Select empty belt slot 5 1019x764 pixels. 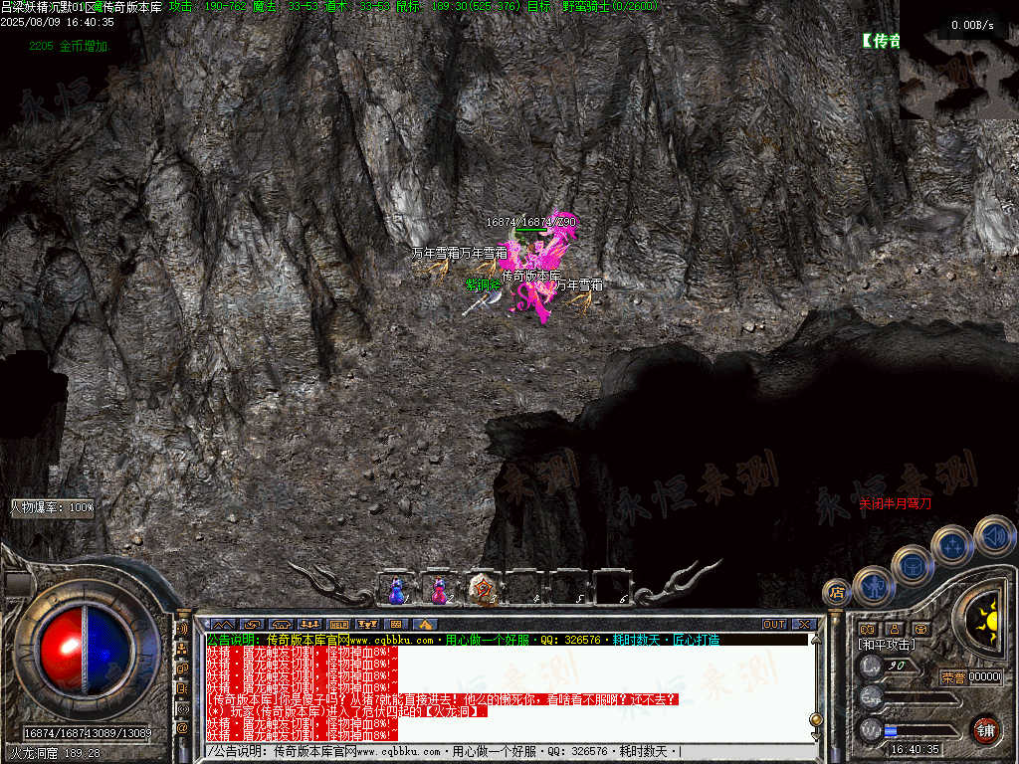[x=568, y=589]
